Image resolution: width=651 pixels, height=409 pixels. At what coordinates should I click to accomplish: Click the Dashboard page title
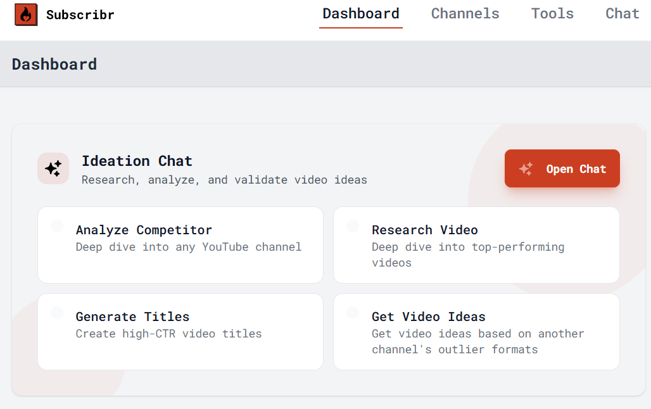(x=54, y=65)
